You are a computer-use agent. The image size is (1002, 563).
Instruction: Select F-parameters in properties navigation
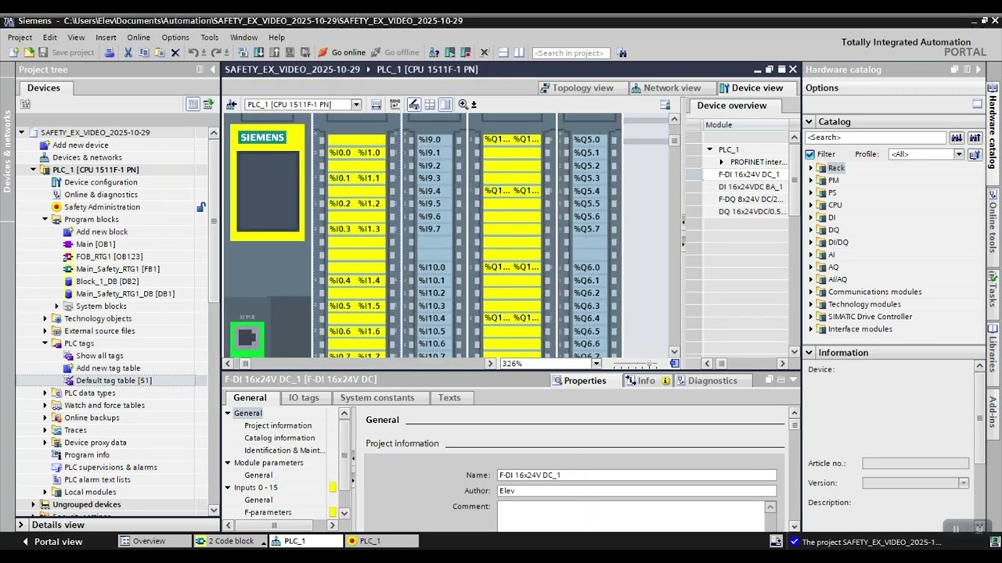268,513
